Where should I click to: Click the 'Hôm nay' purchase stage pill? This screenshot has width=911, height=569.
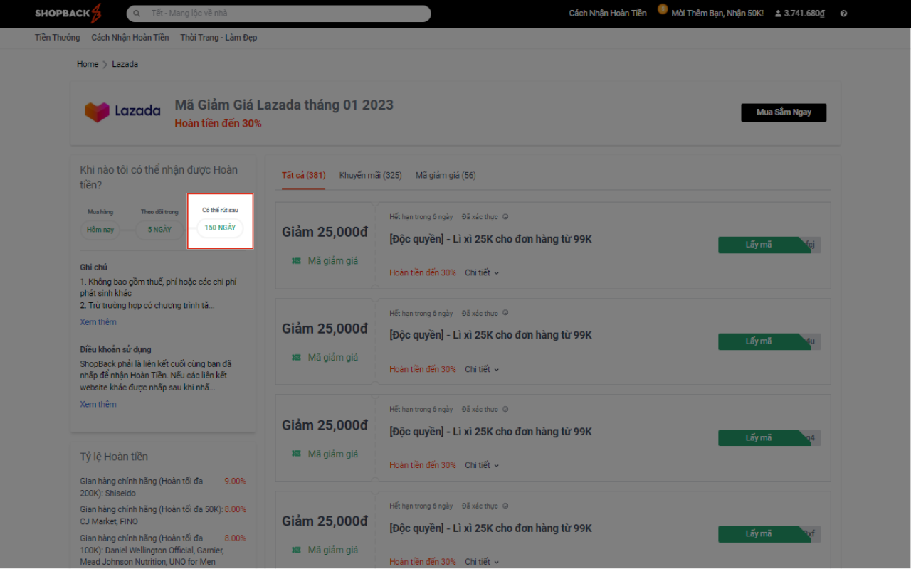[x=100, y=230]
